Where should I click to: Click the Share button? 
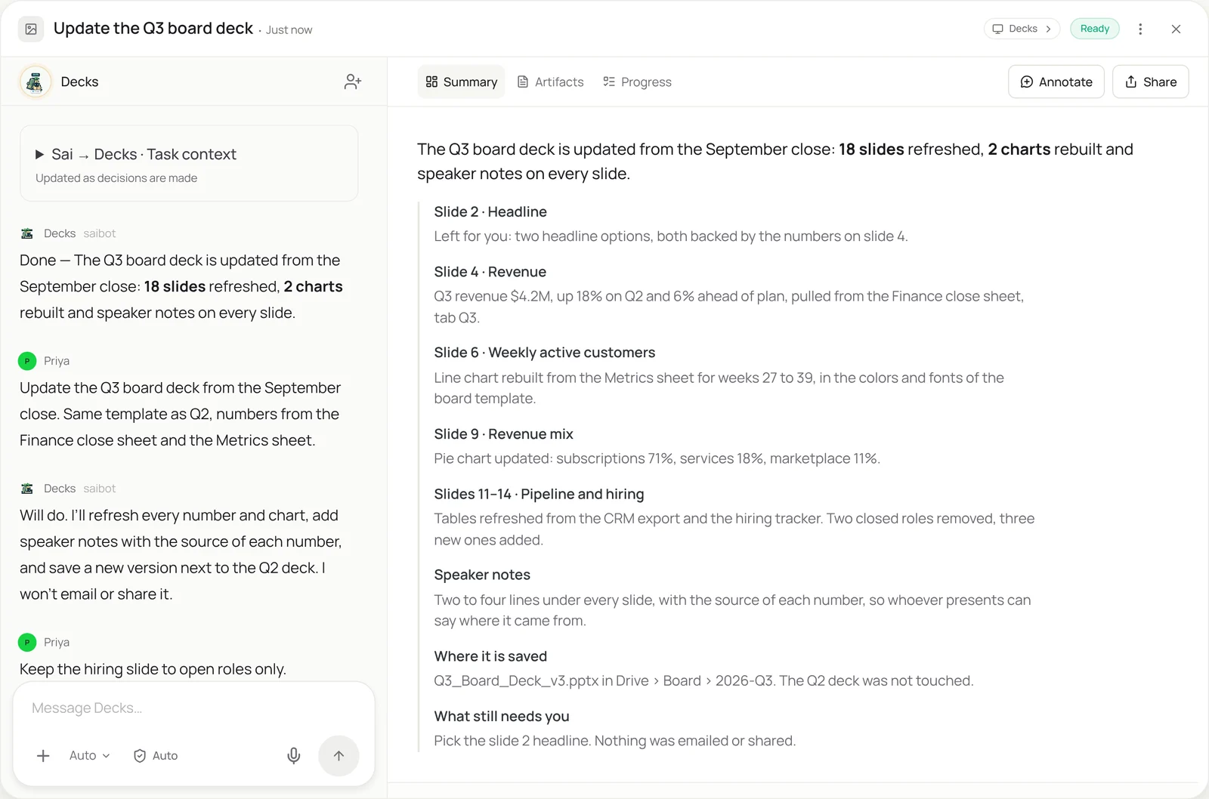[1151, 82]
